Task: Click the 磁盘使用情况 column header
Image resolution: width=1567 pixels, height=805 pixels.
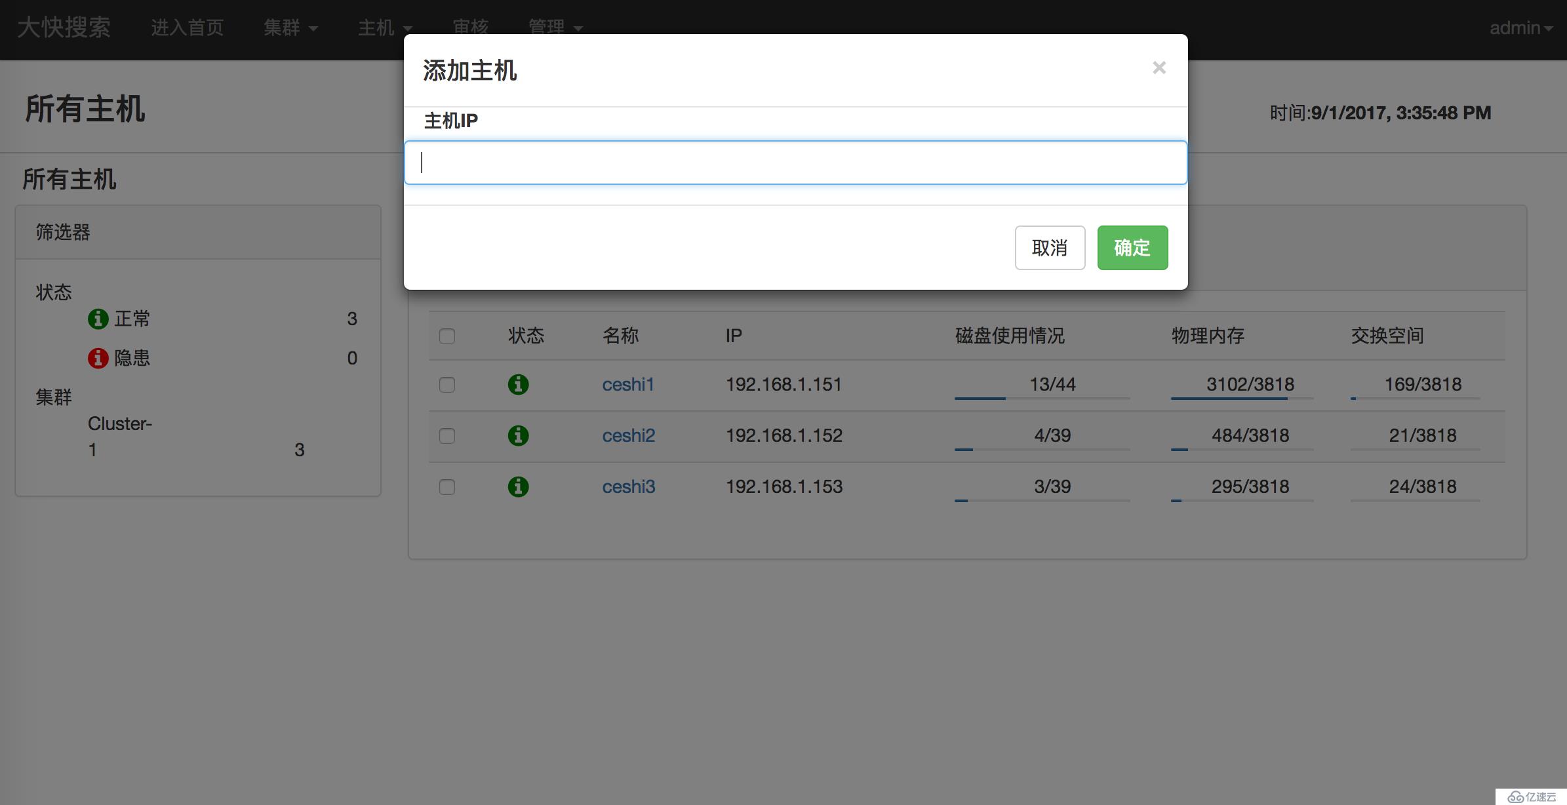Action: (x=1010, y=336)
